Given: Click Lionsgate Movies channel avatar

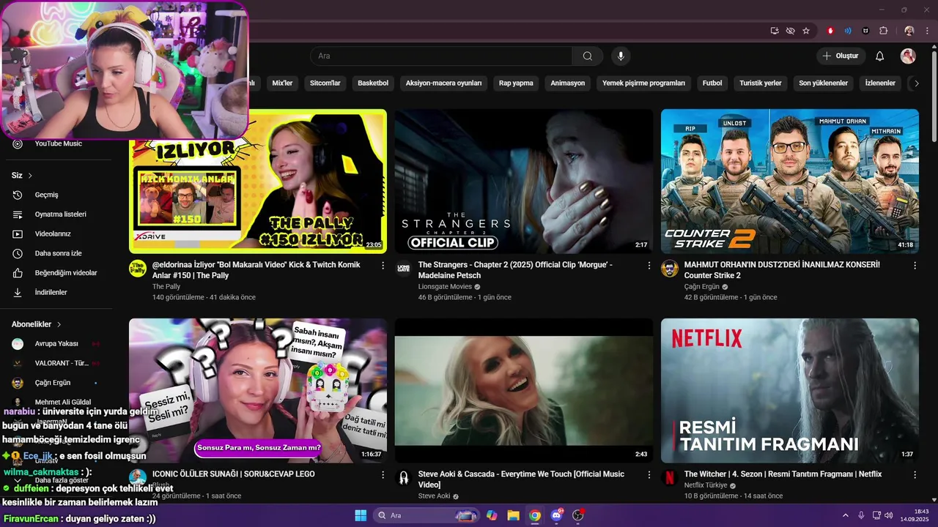Looking at the screenshot, I should click(404, 269).
